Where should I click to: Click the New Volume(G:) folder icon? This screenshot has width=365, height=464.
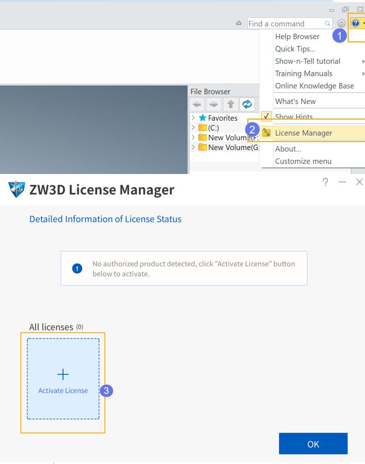[x=202, y=147]
